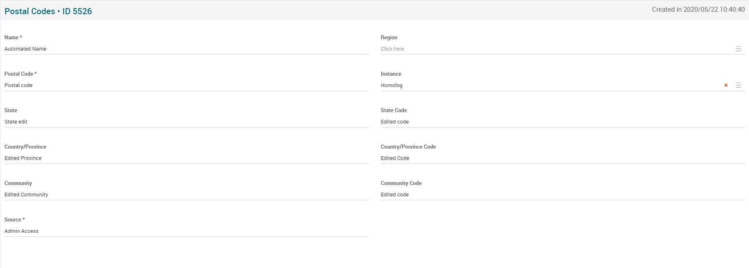Screen dimensions: 749x268
Task: Click the 'Created in' timestamp text
Action: click(x=698, y=10)
